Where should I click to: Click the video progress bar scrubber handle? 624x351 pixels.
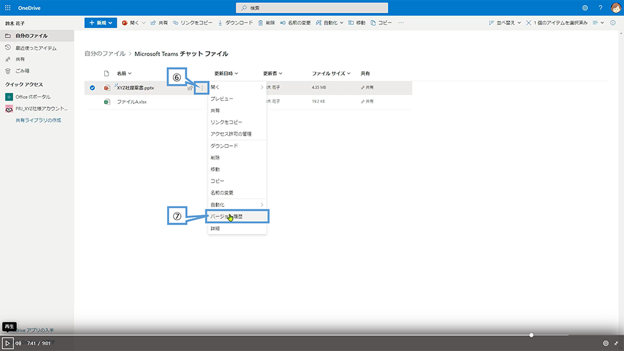point(531,335)
